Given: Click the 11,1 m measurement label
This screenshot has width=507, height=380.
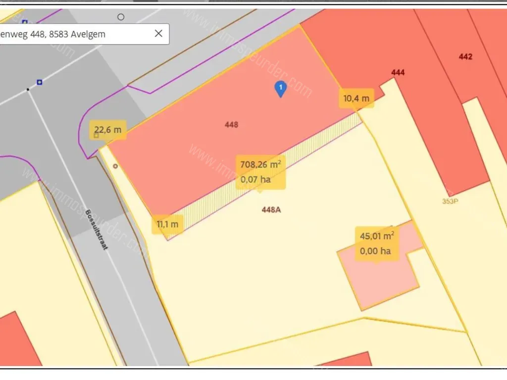Looking at the screenshot, I should click(167, 224).
